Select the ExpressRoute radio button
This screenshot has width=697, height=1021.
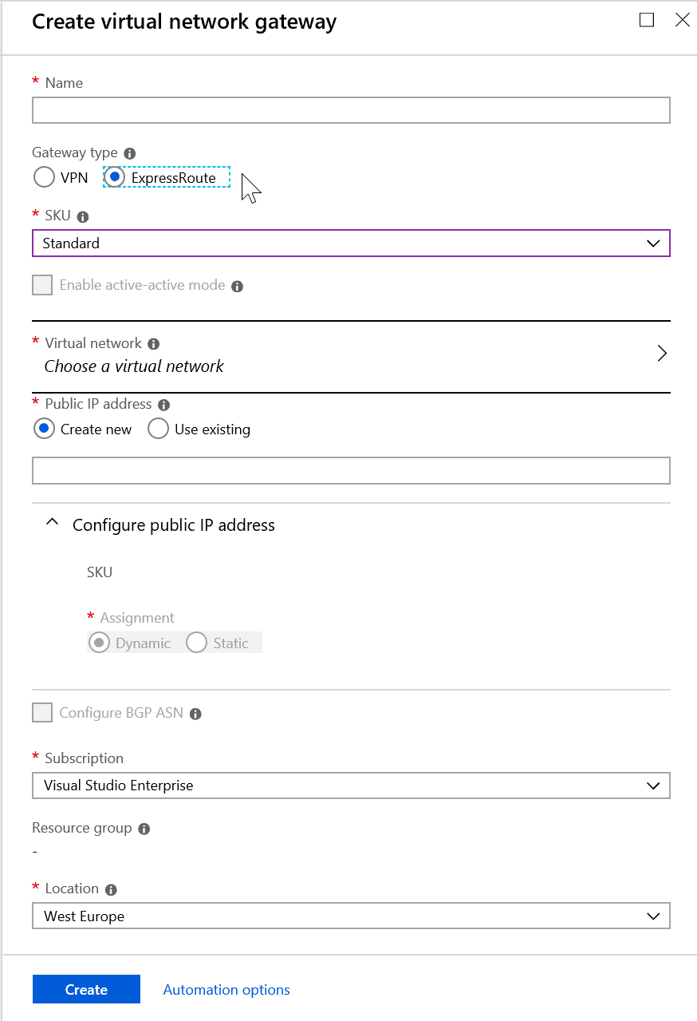[115, 177]
